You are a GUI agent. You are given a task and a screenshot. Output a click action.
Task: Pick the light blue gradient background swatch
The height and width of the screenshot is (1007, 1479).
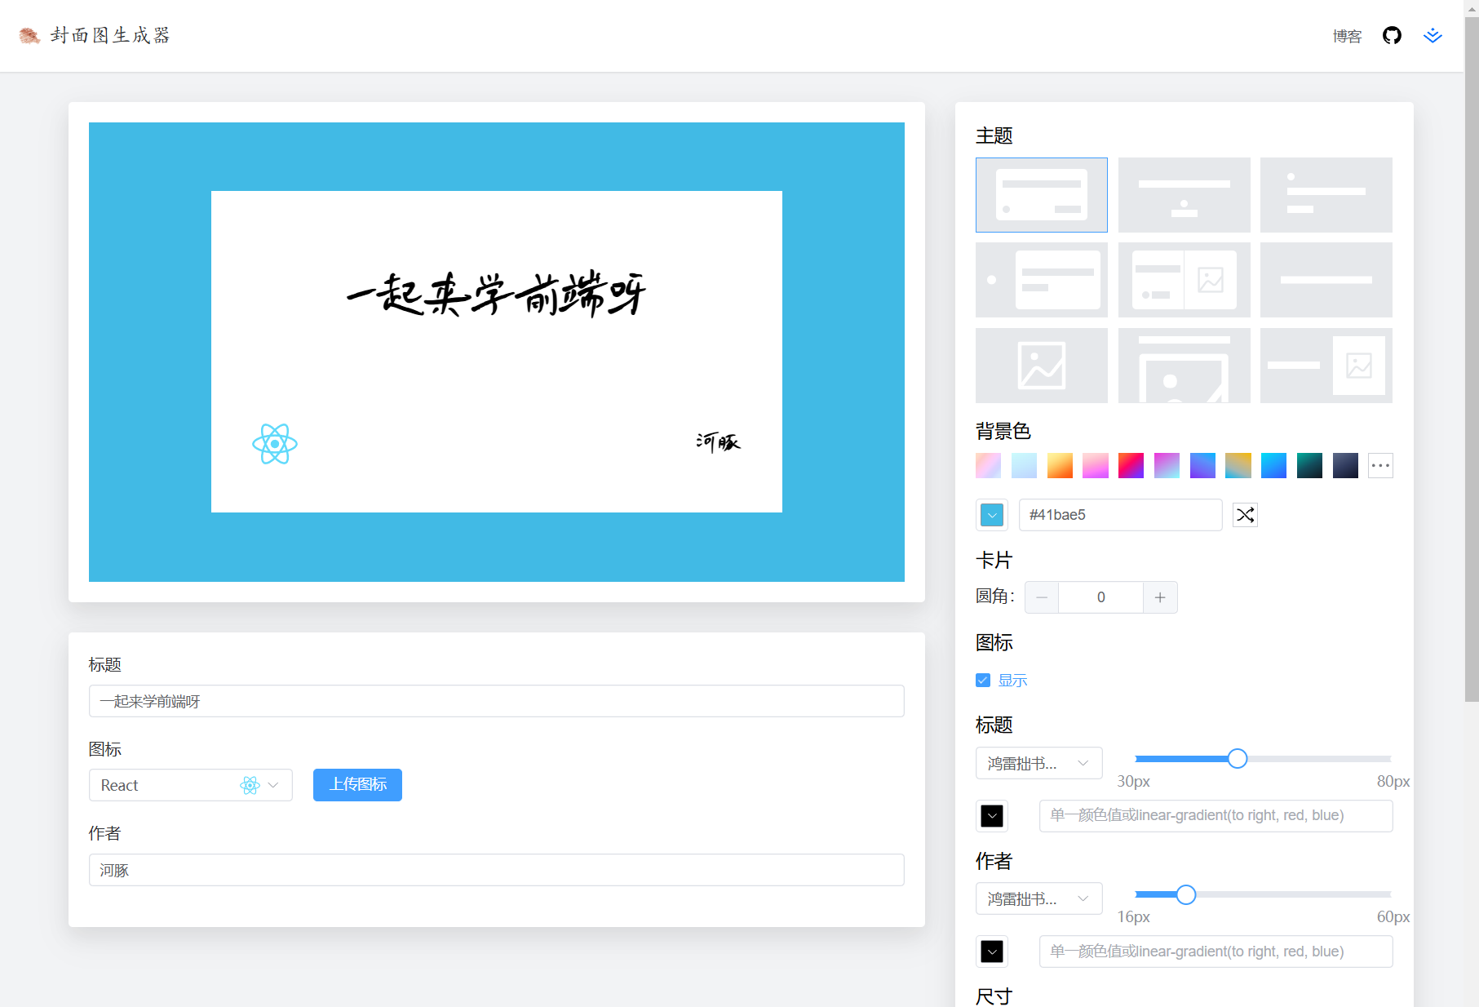[x=1024, y=466]
